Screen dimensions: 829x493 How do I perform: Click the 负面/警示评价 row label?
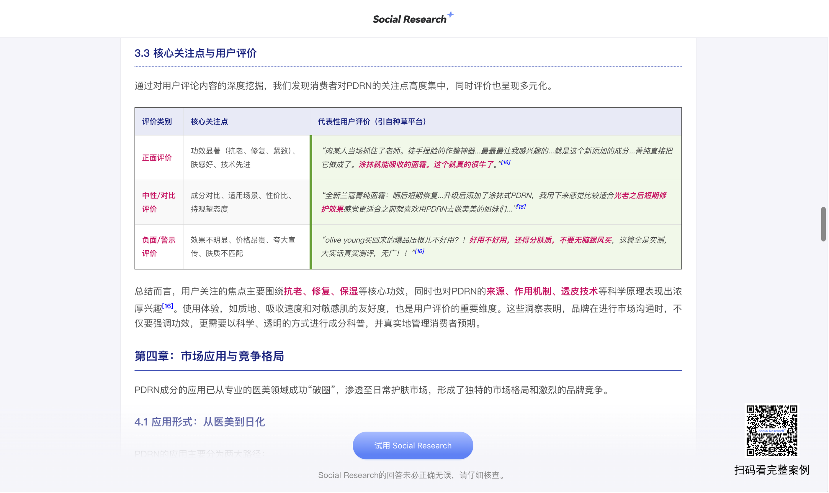point(159,247)
